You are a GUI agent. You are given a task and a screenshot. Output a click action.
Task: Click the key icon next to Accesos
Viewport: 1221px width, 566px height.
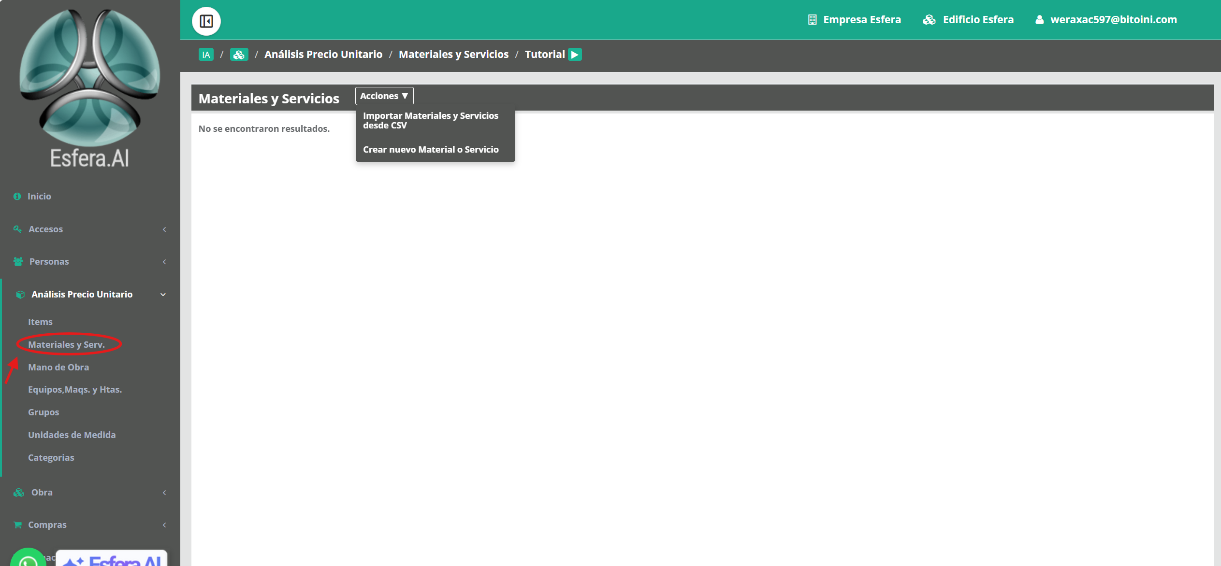pyautogui.click(x=17, y=229)
